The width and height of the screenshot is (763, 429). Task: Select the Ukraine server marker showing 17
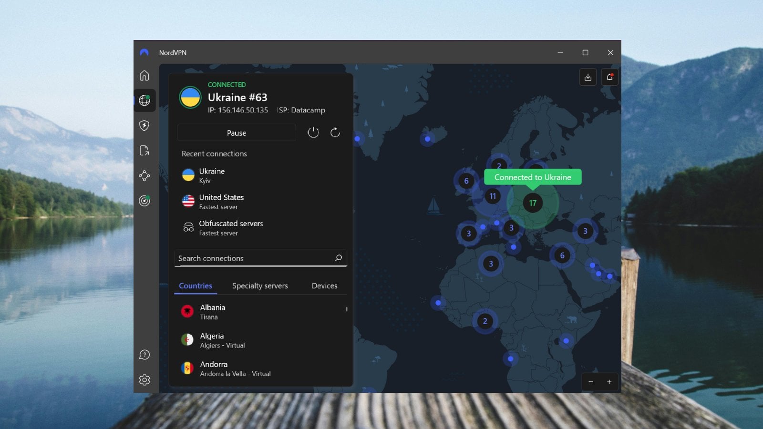(533, 203)
